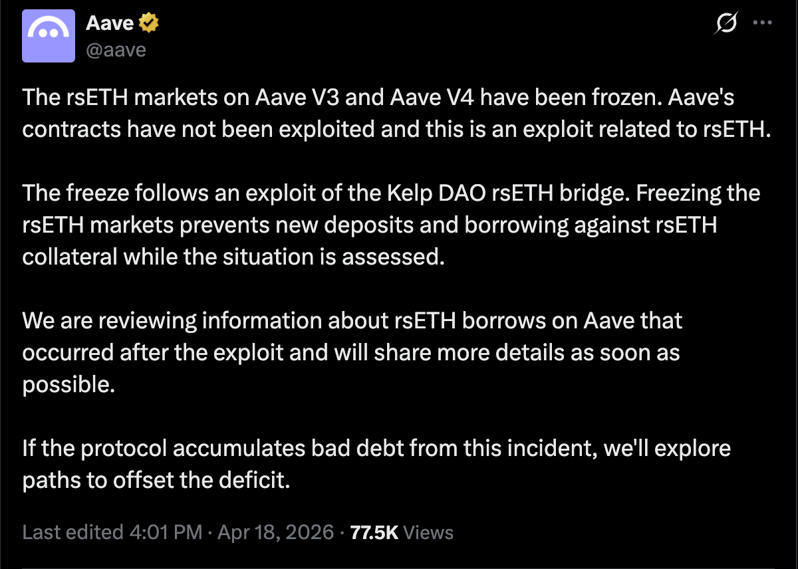Click the line starting 'rsETH markets prevents new deposits'
This screenshot has width=798, height=569.
coord(370,225)
